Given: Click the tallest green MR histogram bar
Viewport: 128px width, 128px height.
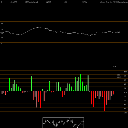Looking at the screenshot, I should pos(81,82).
